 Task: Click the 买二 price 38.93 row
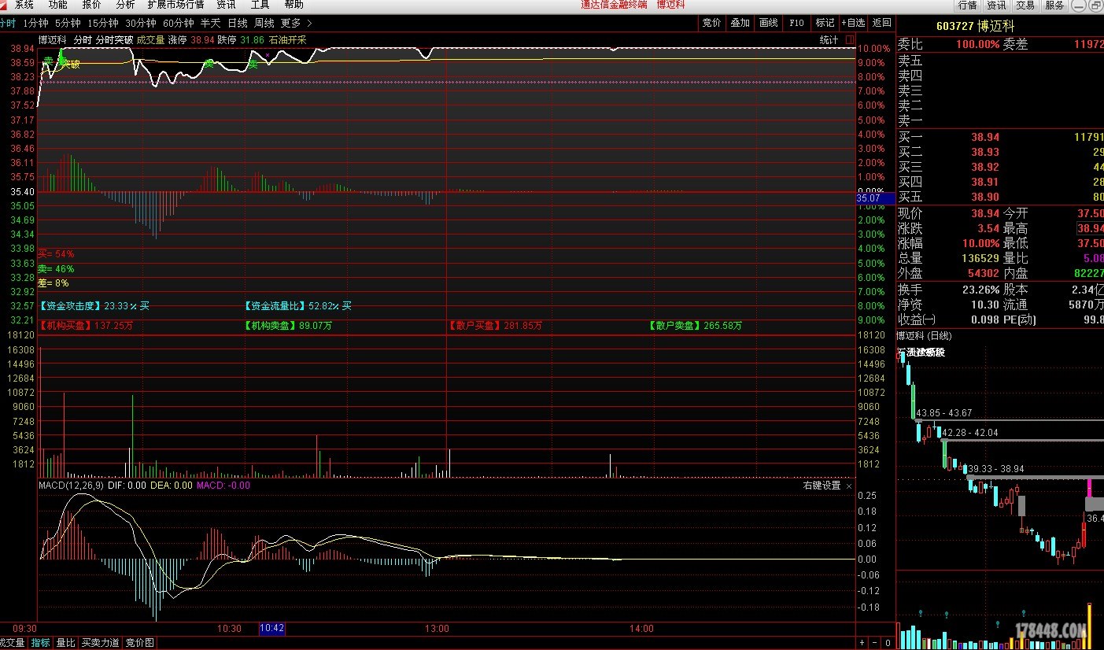click(x=1000, y=152)
